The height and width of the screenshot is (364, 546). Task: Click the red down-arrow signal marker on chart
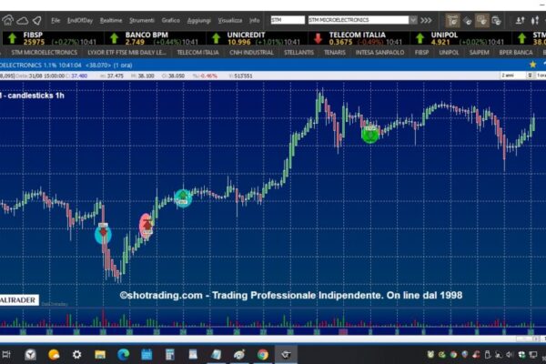(x=103, y=232)
